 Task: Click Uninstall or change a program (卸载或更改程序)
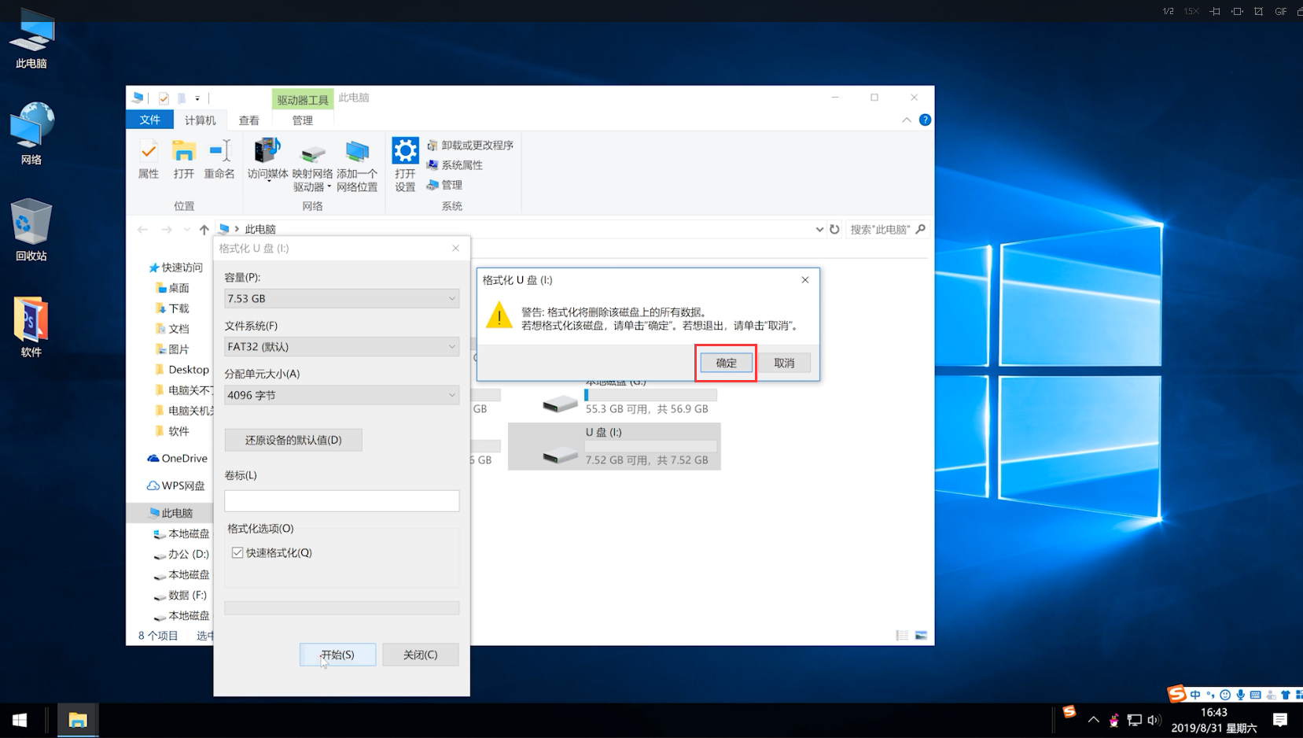[x=470, y=146]
